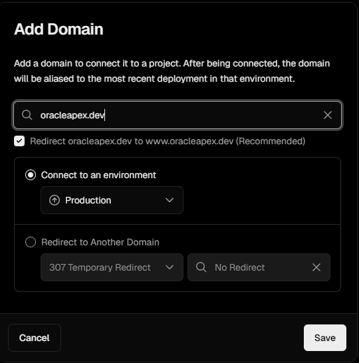Click the chevron beside 307 Temporary Redirect
359x363 pixels.
pyautogui.click(x=170, y=267)
